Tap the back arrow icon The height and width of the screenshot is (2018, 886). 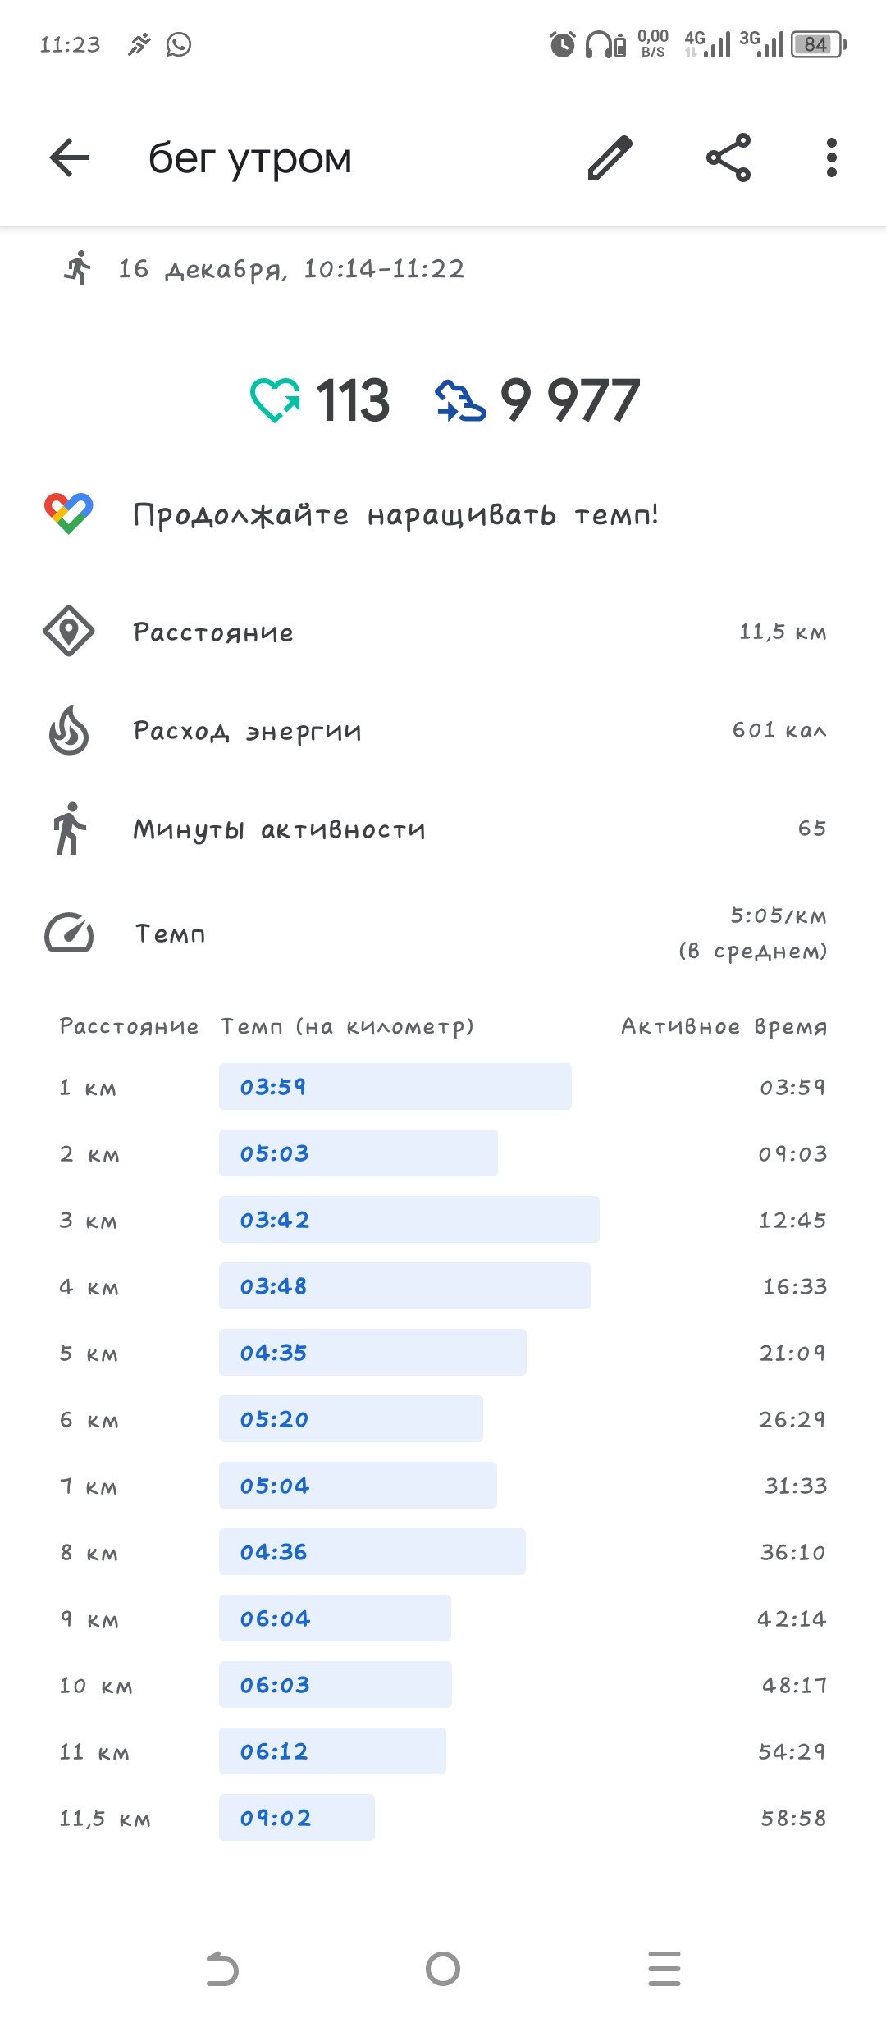[x=69, y=158]
